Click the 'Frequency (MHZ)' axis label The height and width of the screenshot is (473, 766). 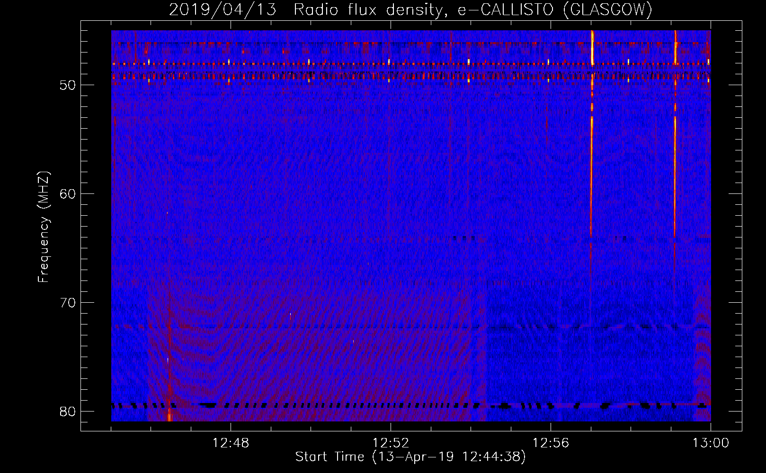(44, 227)
